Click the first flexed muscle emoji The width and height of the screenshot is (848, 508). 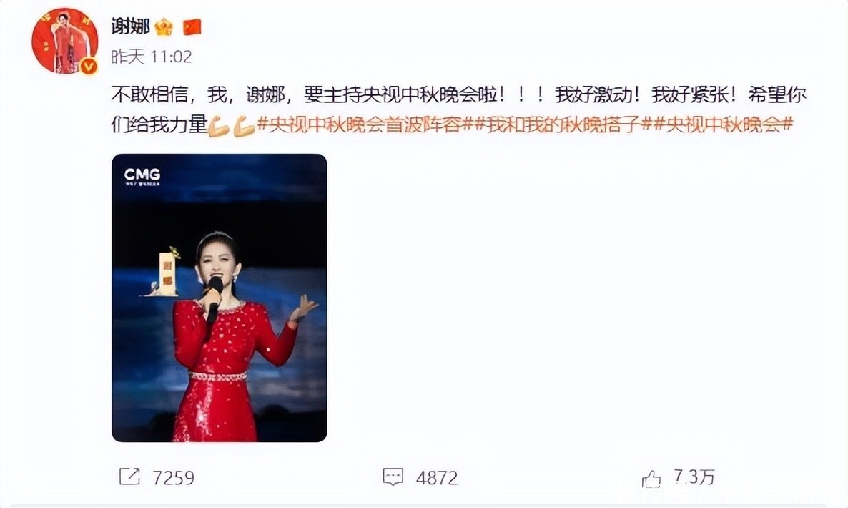219,125
